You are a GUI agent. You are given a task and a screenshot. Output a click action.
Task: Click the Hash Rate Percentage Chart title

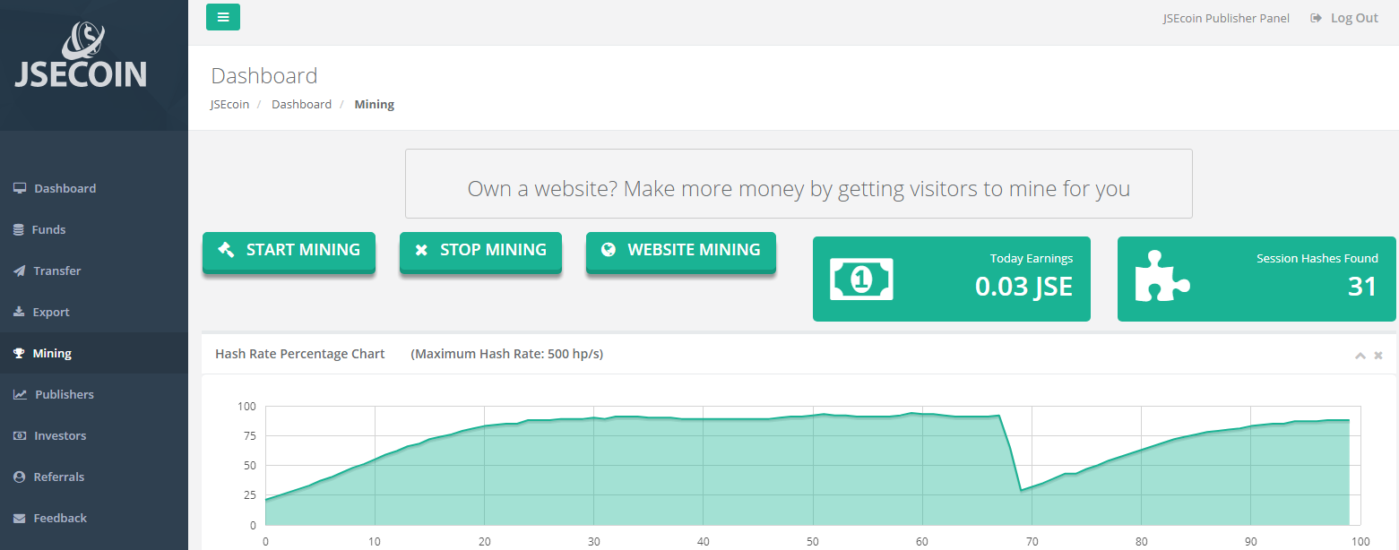pyautogui.click(x=300, y=354)
